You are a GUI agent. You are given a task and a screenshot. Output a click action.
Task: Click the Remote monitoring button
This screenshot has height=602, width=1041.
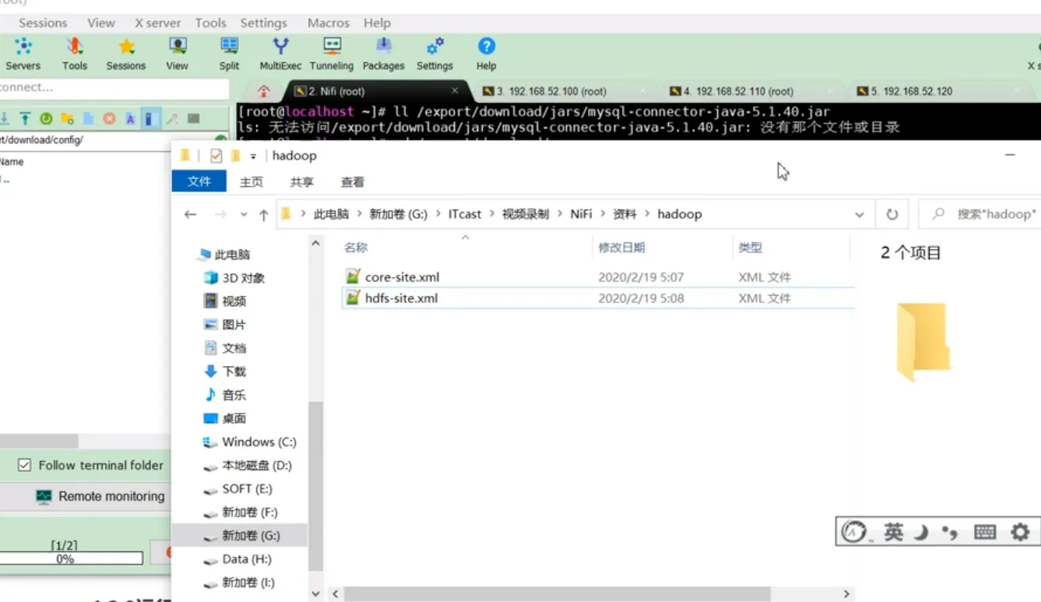100,496
